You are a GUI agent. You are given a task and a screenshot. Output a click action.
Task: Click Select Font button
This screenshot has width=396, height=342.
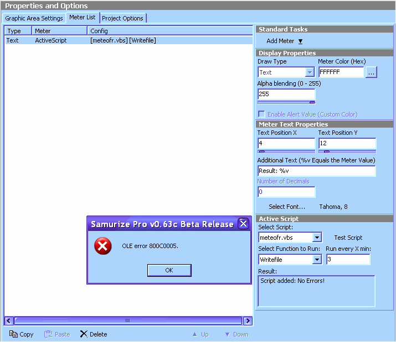click(x=287, y=207)
